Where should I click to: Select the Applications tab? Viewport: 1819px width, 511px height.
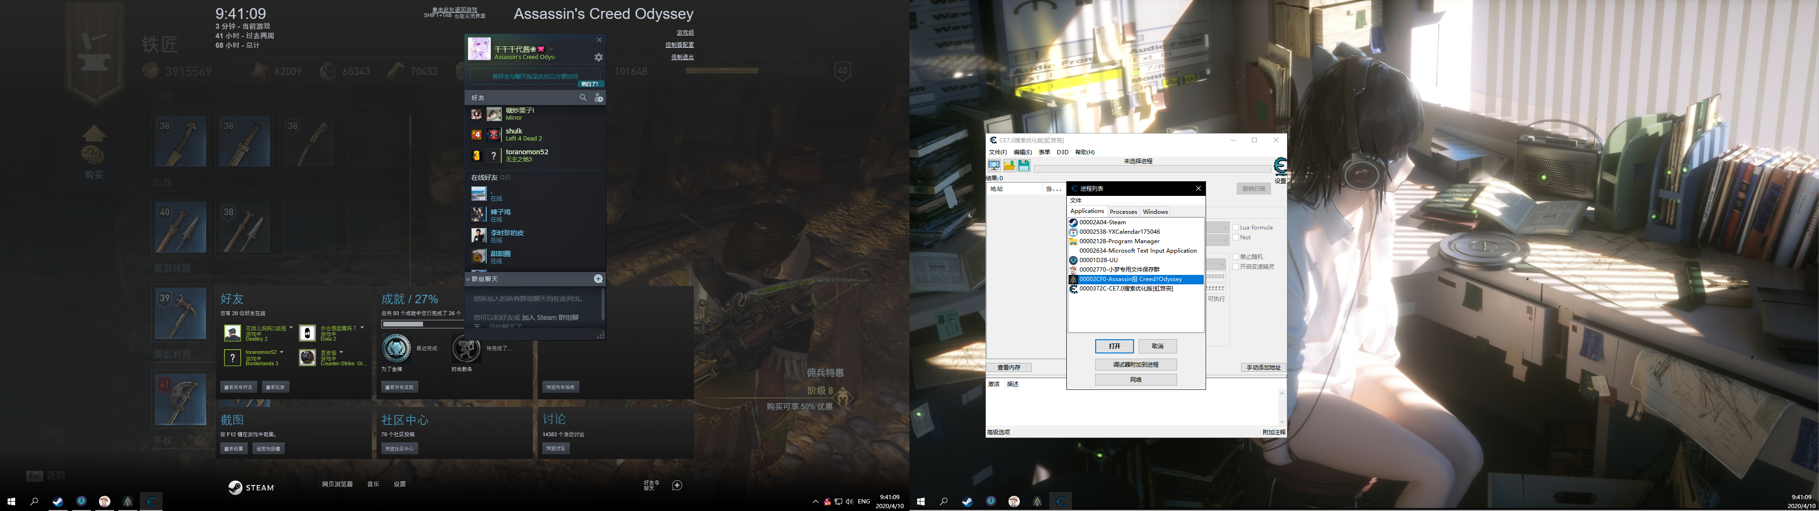point(1087,211)
